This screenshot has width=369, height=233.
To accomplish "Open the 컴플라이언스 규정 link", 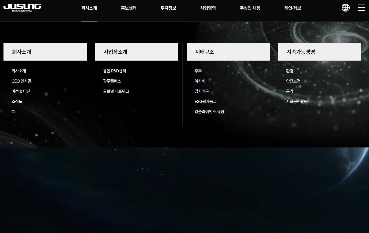I will (x=209, y=112).
